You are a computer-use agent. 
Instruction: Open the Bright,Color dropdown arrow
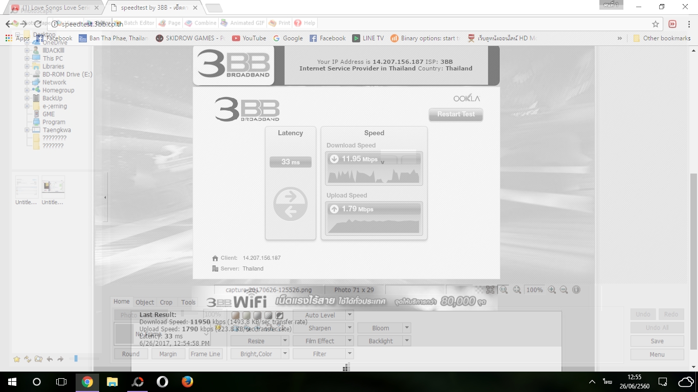coord(285,354)
